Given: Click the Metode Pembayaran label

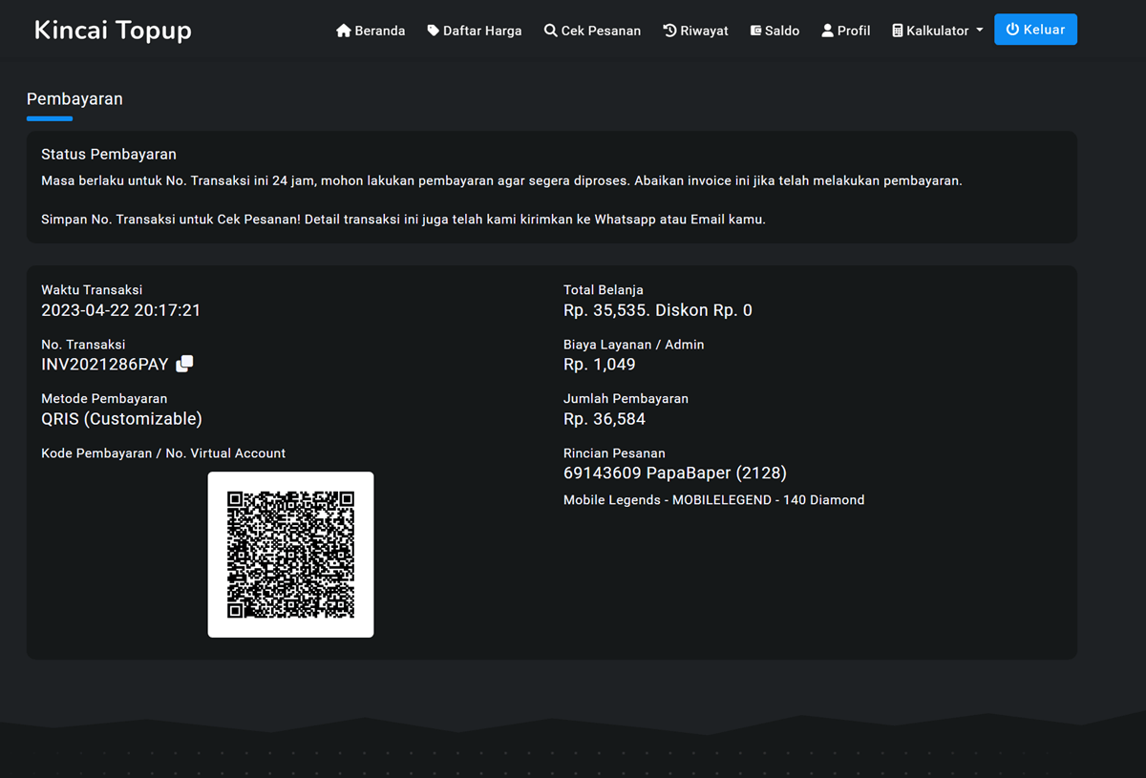Looking at the screenshot, I should click(104, 399).
